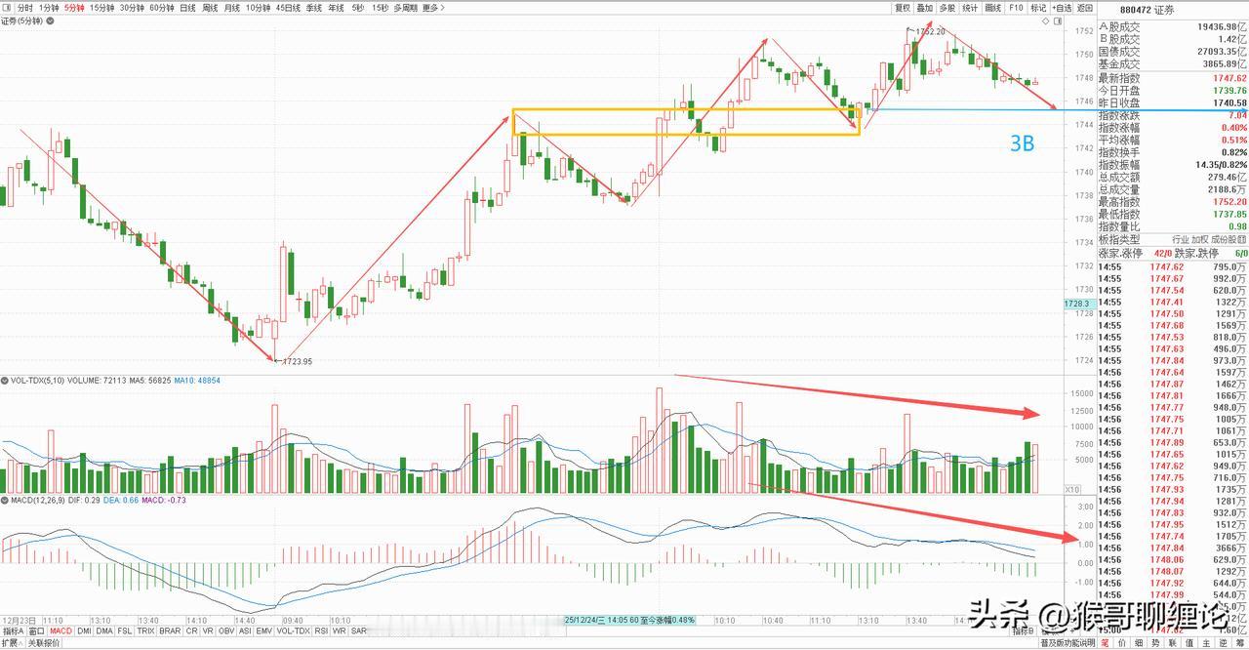Click the 叠加 overlay button
1249x650 pixels.
[925, 8]
